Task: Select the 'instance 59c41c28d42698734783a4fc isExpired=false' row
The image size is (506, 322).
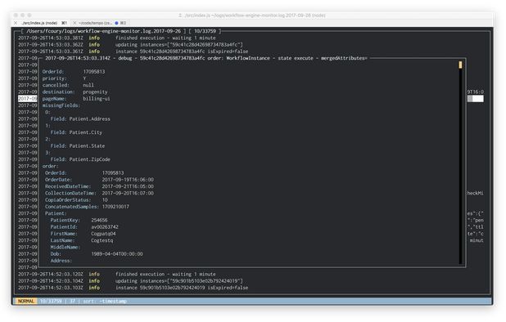Action: [x=133, y=51]
